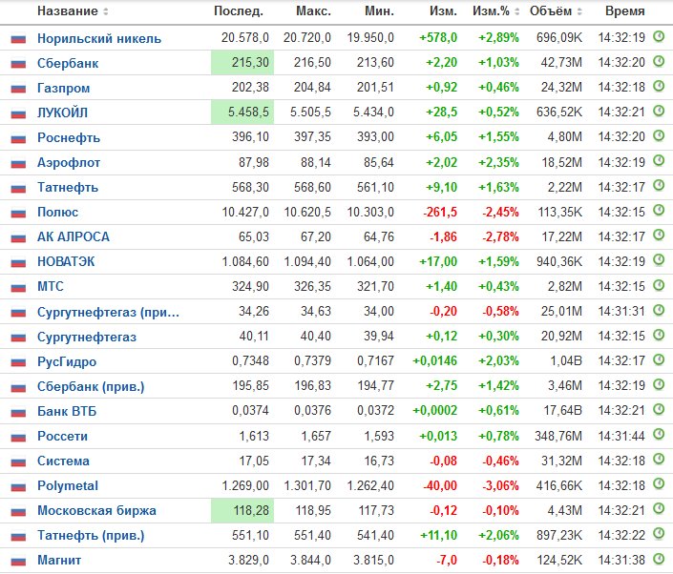Open the Татнефть (прив.) stock link

pos(91,536)
